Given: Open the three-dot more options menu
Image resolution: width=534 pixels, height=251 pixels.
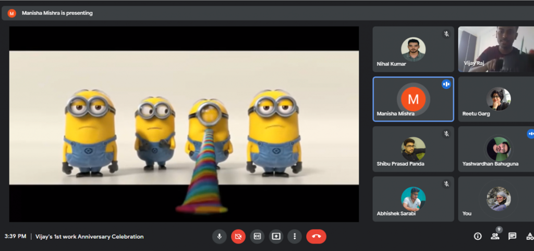Looking at the screenshot, I should [295, 236].
